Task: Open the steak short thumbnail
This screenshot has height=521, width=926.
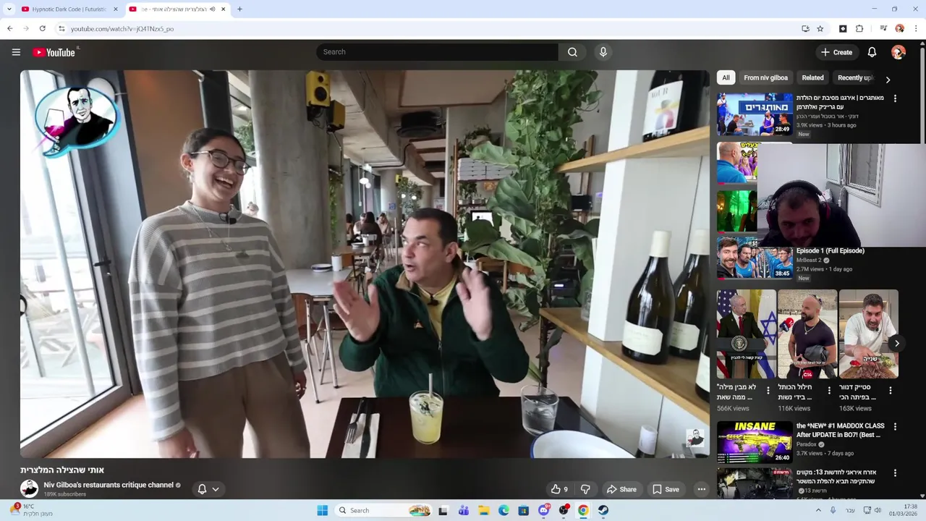Action: point(868,334)
